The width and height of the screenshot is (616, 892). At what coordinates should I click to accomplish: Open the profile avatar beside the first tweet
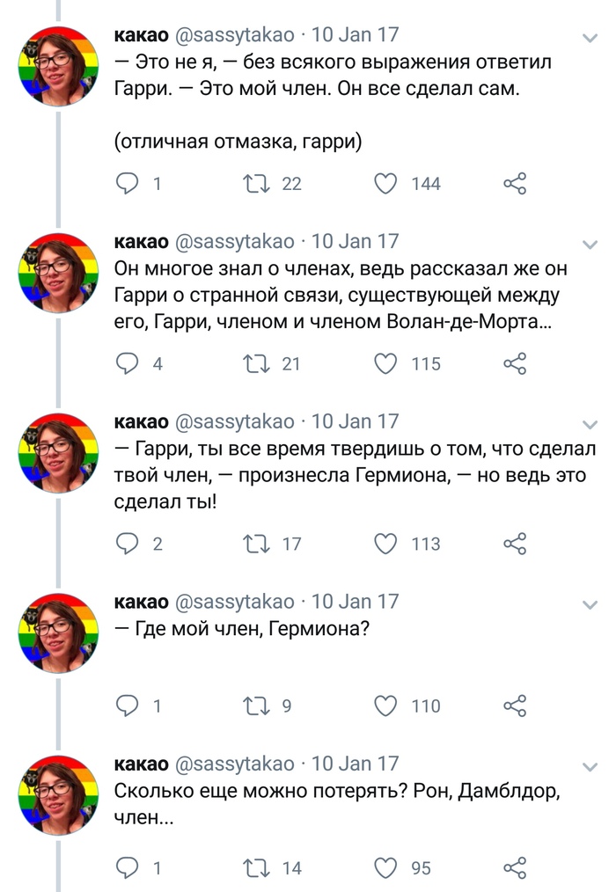(x=58, y=65)
